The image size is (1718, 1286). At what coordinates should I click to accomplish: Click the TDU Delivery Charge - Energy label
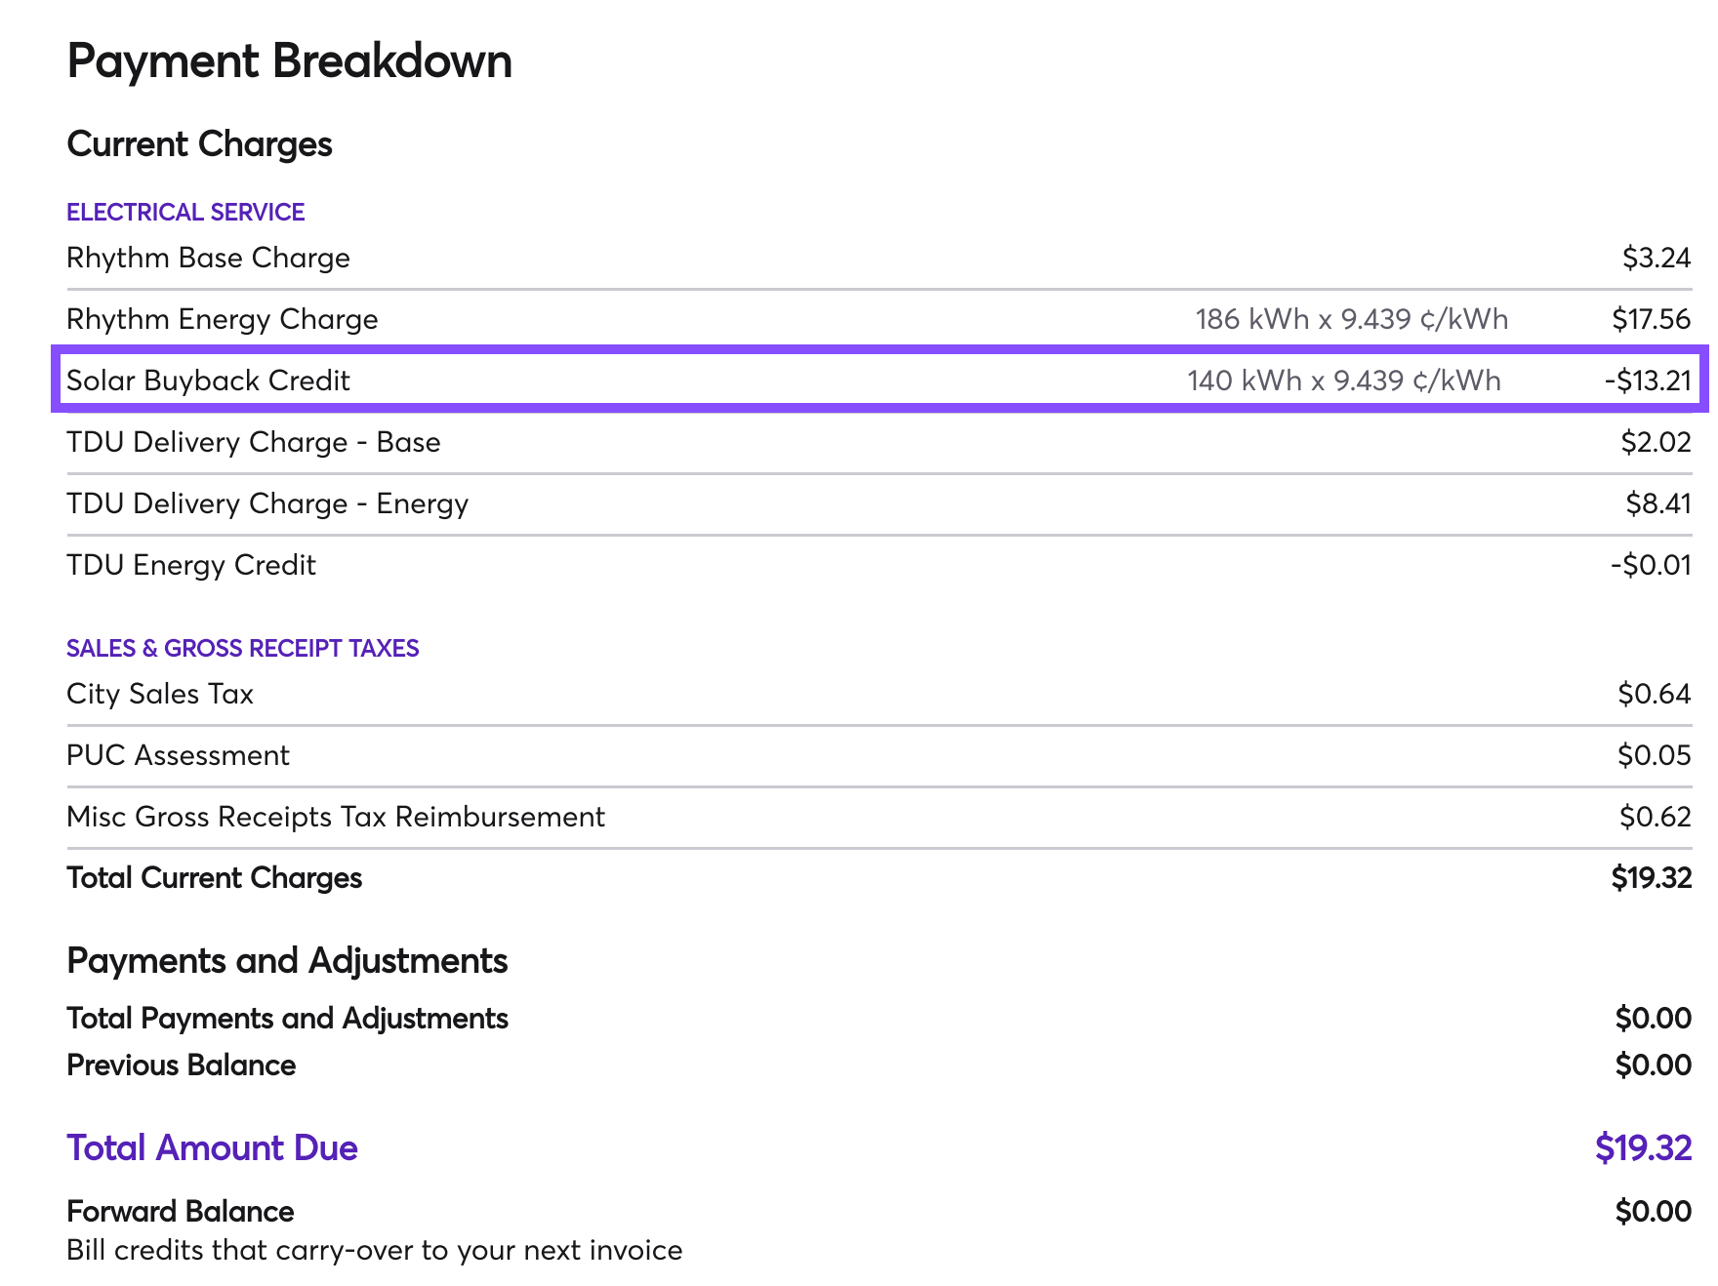(x=267, y=503)
